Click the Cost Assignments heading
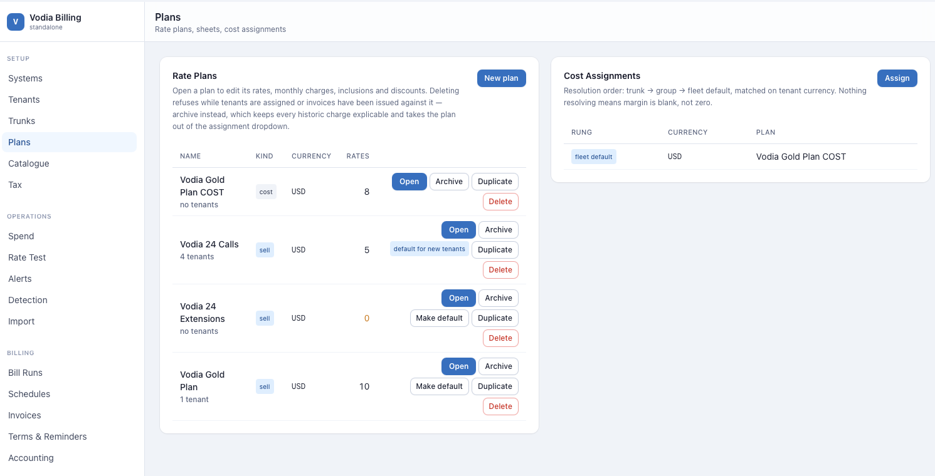Image resolution: width=935 pixels, height=476 pixels. pyautogui.click(x=602, y=76)
